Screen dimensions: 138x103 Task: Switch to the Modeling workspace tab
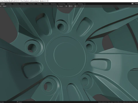pos(9,4)
